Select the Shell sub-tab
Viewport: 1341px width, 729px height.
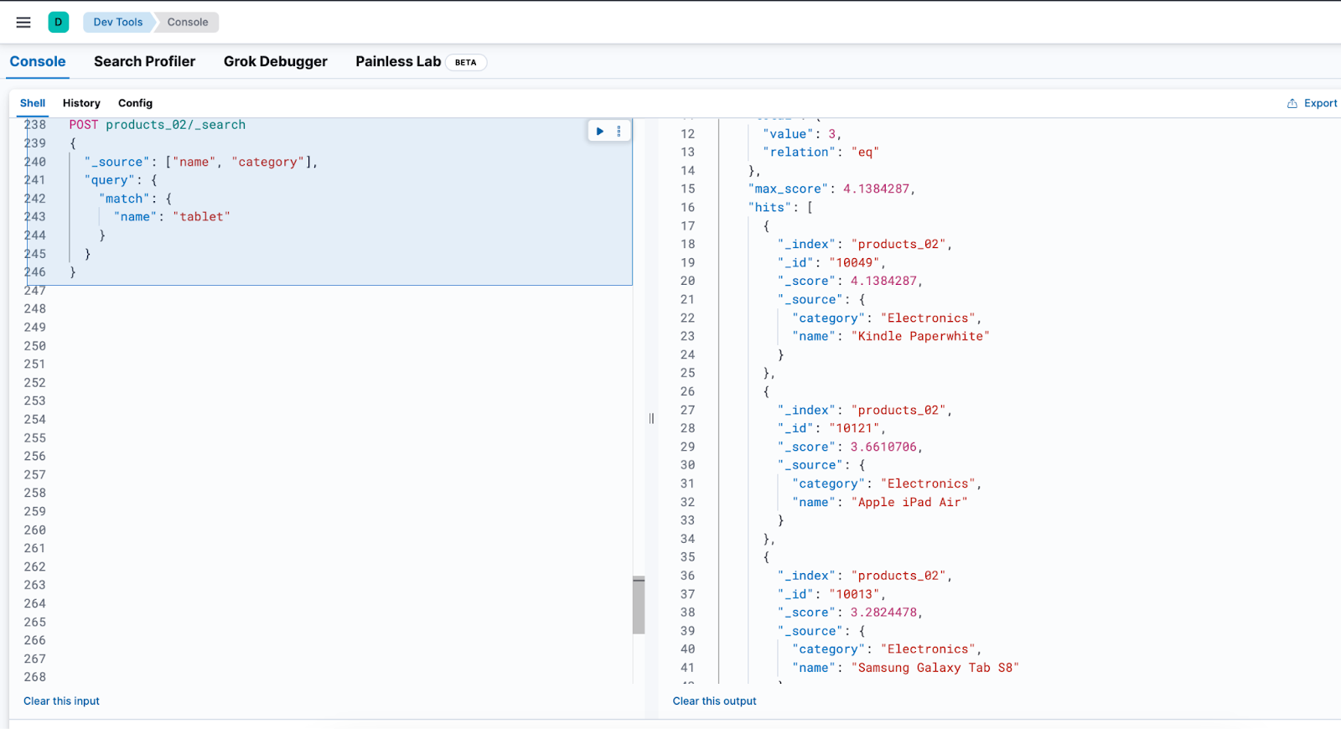[33, 103]
